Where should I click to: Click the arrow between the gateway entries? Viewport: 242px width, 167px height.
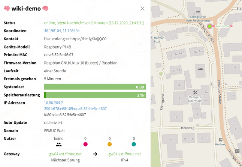(95, 154)
